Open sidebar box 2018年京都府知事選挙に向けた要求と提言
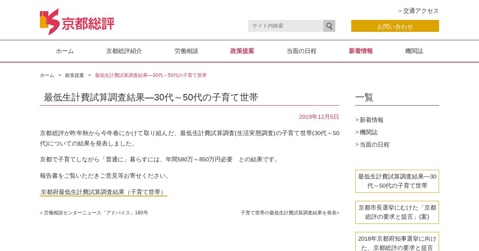 pyautogui.click(x=397, y=242)
